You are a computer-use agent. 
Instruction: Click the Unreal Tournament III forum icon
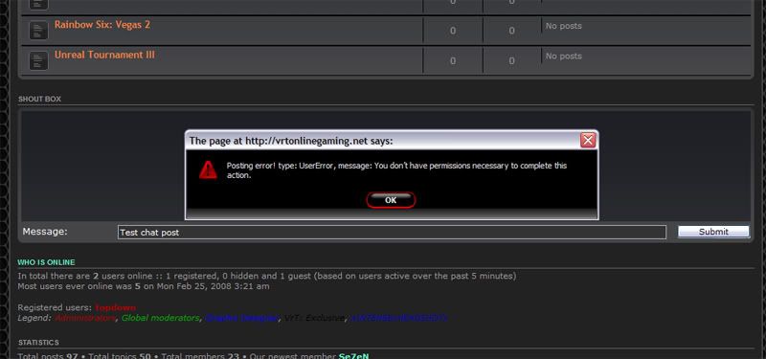38,60
